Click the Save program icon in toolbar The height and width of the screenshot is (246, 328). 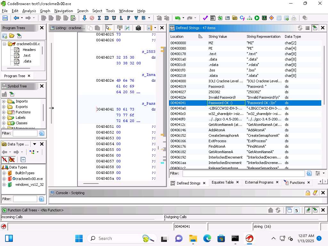[x=5, y=18]
